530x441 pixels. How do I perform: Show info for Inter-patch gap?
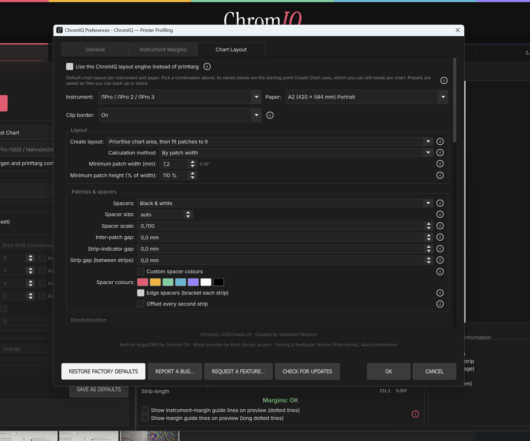pos(440,237)
